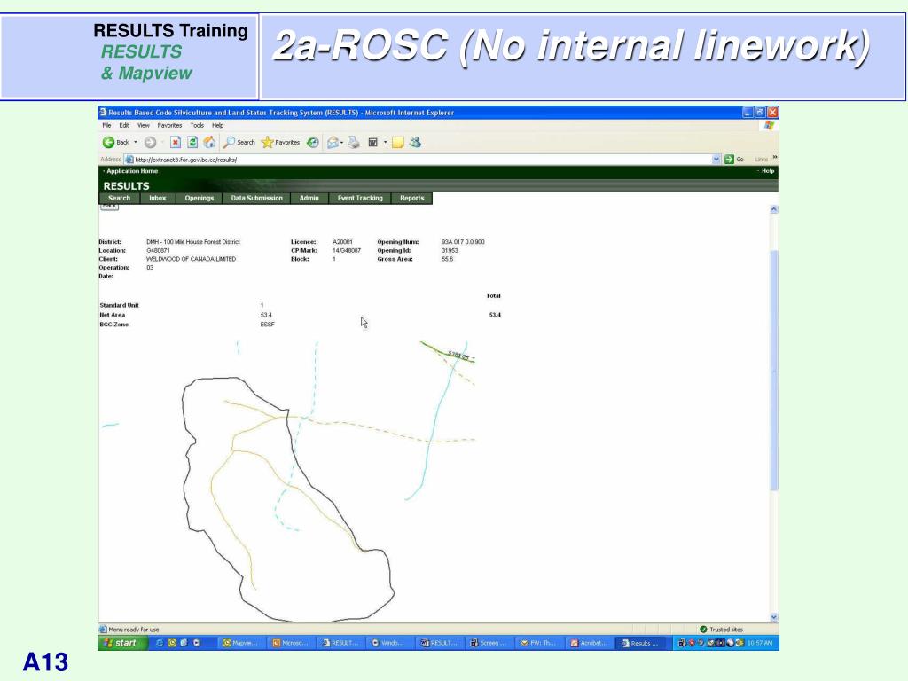
Task: Expand the Links toolbar chevron
Action: pos(775,158)
